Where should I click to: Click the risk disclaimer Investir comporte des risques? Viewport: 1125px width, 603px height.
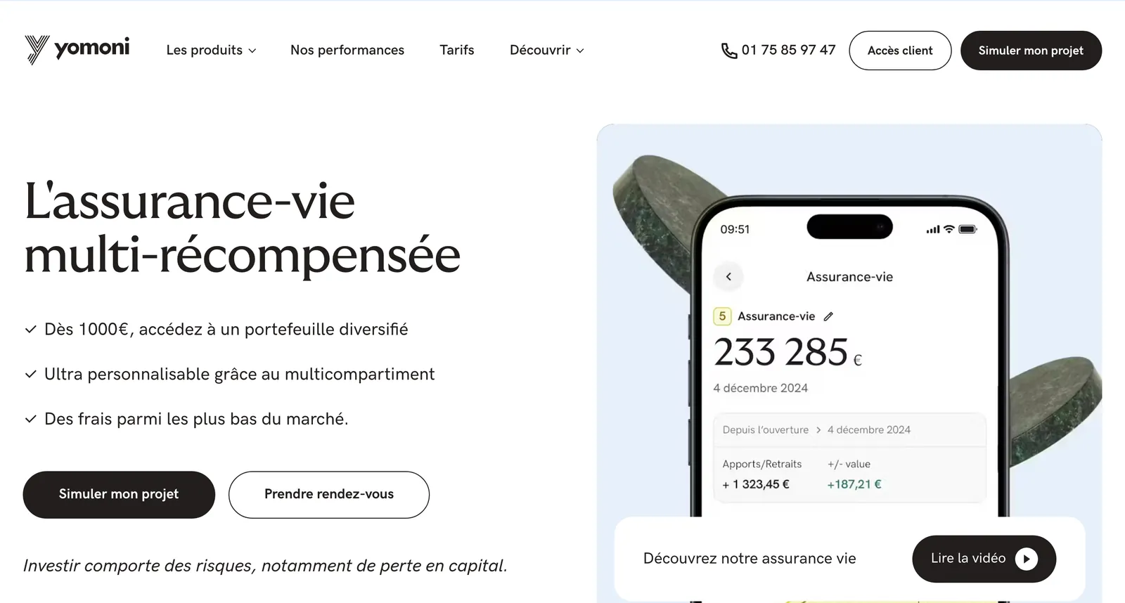[x=265, y=566]
